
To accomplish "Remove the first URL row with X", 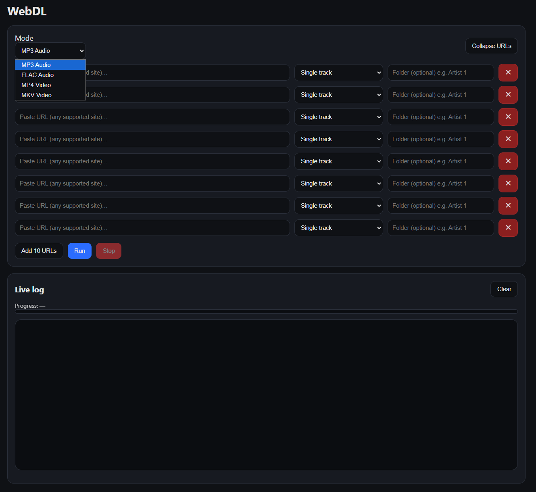I will point(508,73).
